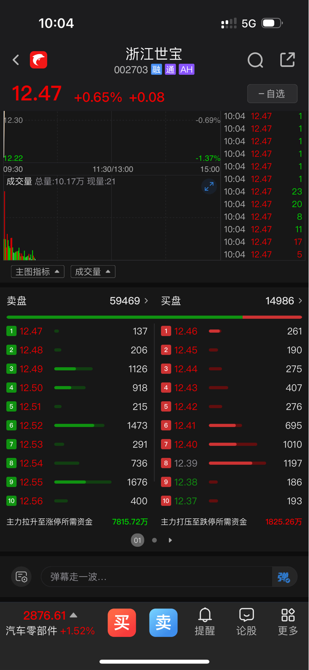Tap the buy-sell ratio bar
Image resolution: width=309 pixels, height=670 pixels.
click(154, 317)
